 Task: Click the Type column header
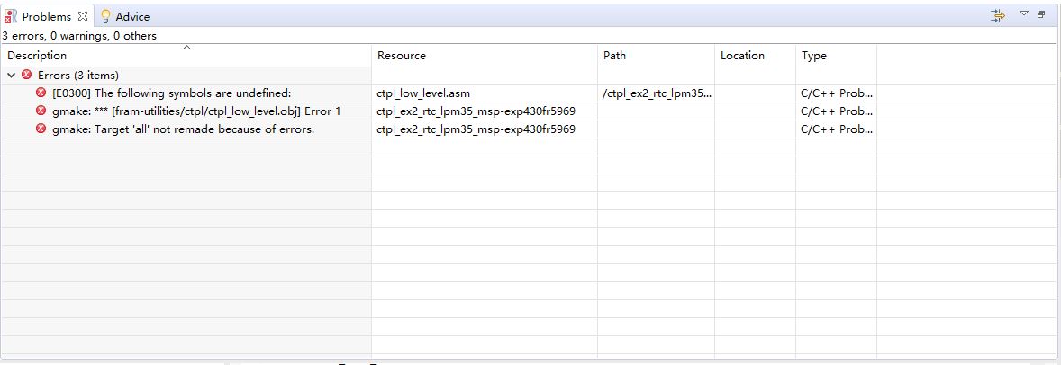[814, 56]
